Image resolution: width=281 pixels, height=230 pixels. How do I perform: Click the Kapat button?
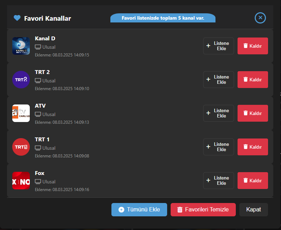254,210
